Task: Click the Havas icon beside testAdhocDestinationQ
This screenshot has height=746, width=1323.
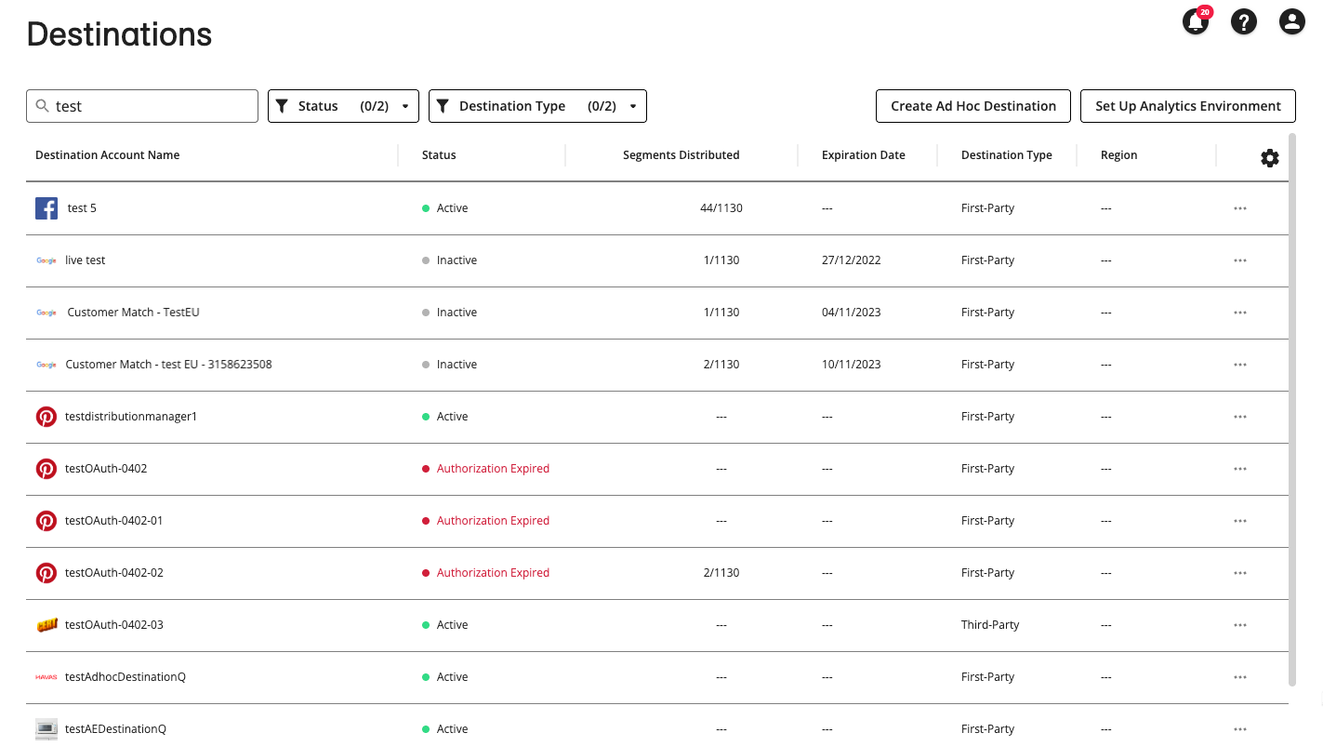Action: [x=46, y=677]
